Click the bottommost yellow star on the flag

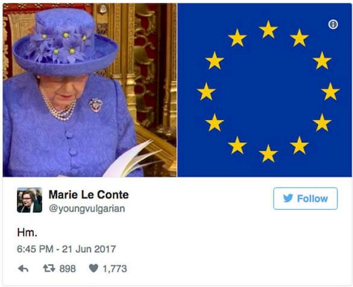point(268,153)
